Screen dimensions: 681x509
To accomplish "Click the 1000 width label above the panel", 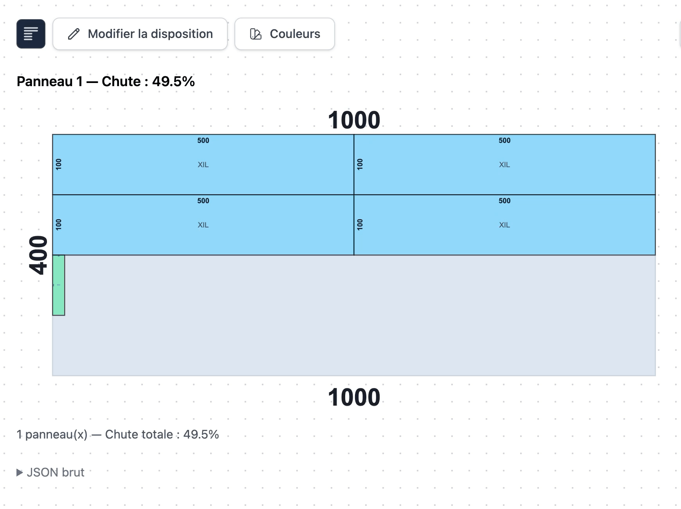I will [x=354, y=120].
